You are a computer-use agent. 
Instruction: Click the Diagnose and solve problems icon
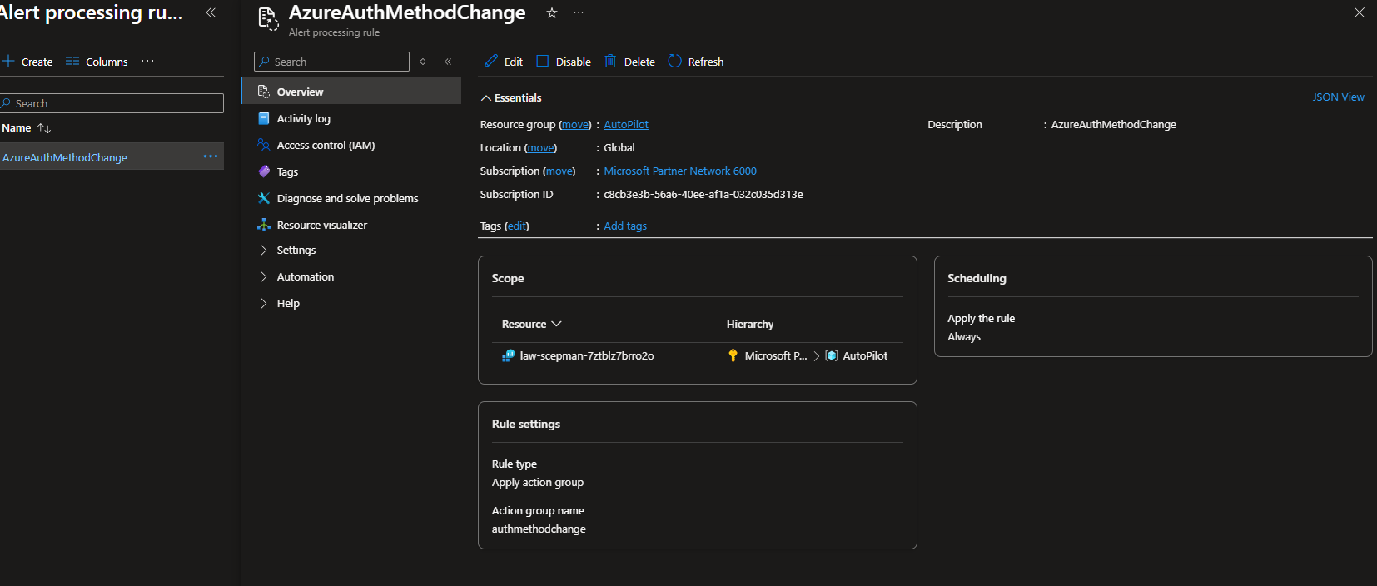263,198
